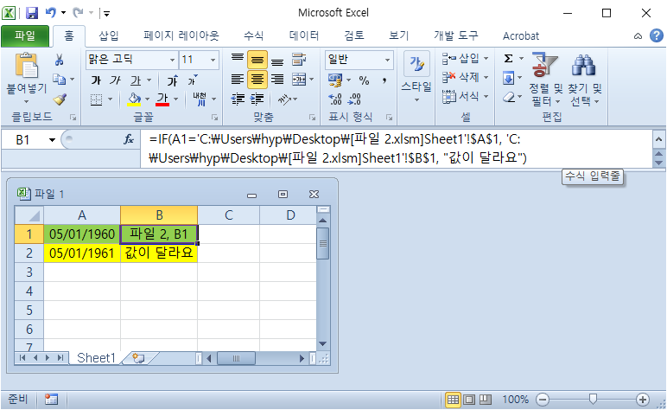Click the Undo arrow icon

click(51, 13)
